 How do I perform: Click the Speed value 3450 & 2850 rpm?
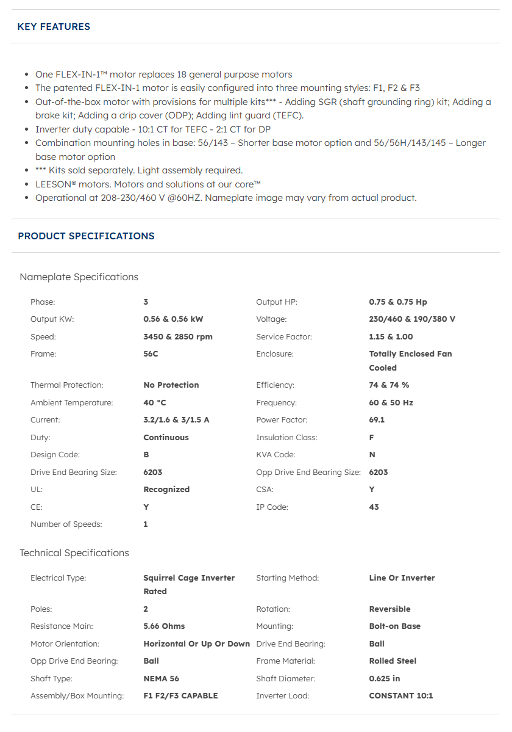(x=178, y=337)
